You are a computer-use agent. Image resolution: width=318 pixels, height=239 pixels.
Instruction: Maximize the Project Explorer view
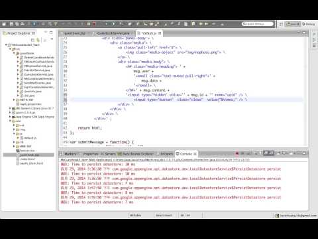tap(51, 33)
